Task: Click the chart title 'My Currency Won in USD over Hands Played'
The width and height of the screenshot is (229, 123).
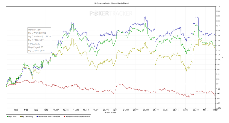Action: click(111, 3)
